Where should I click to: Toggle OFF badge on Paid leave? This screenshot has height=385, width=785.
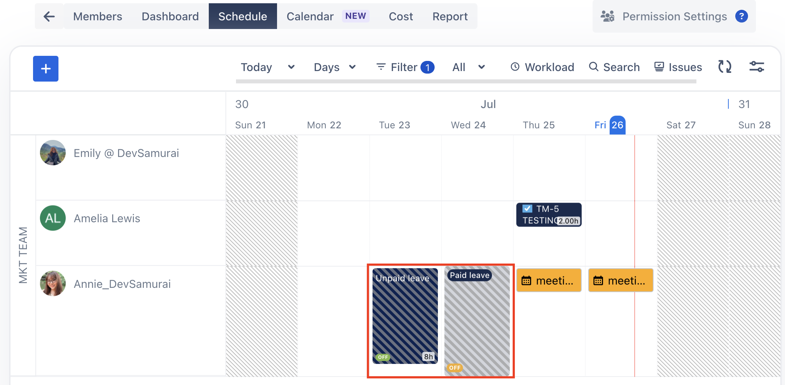(x=454, y=368)
